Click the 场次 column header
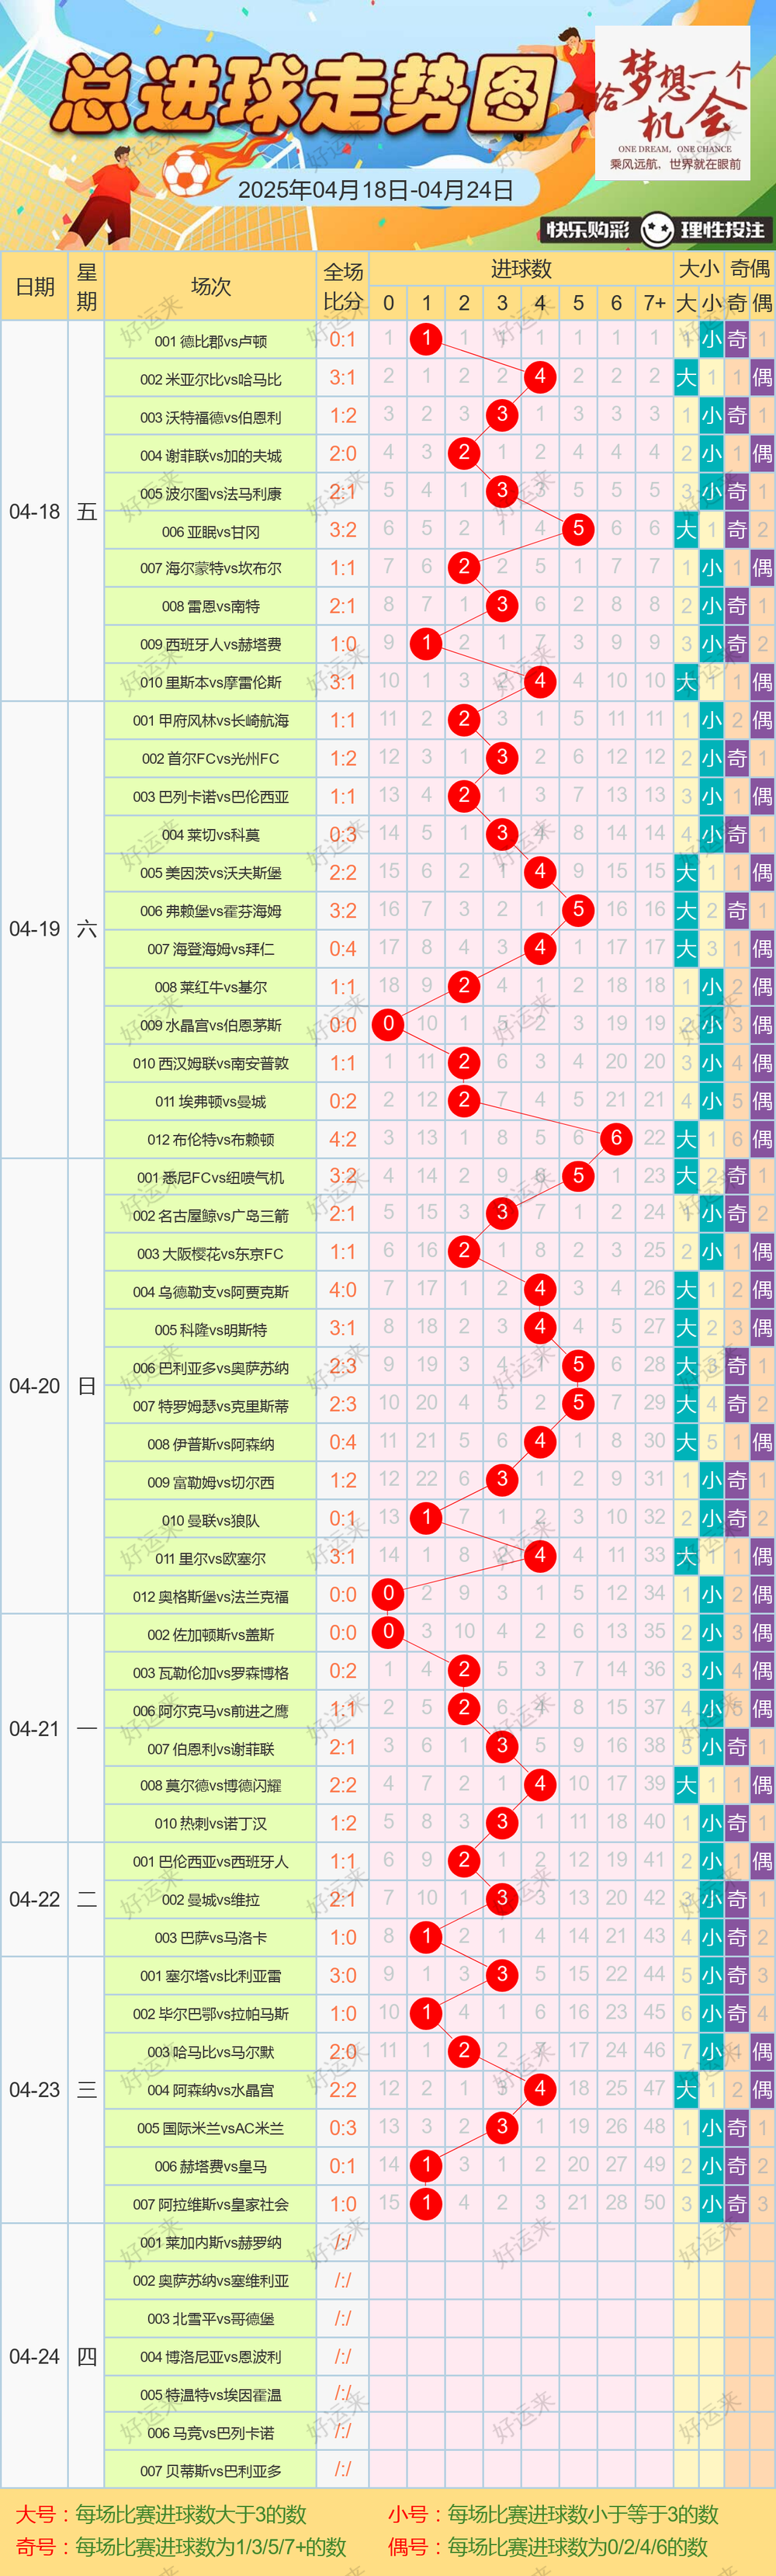The height and width of the screenshot is (2576, 776). pos(211,287)
